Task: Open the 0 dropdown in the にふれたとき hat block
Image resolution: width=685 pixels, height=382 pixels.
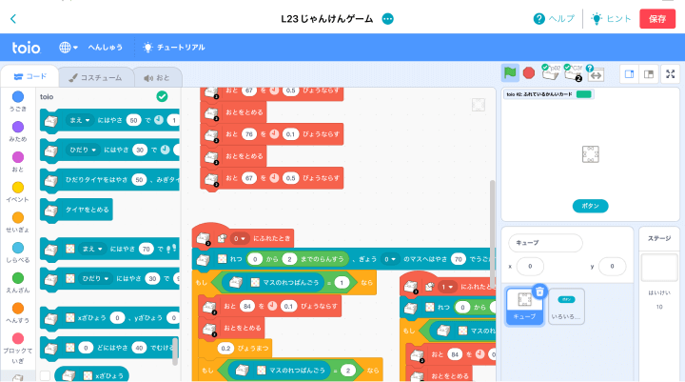Action: (240, 238)
